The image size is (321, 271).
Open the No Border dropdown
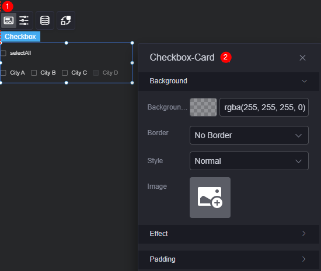tap(249, 135)
